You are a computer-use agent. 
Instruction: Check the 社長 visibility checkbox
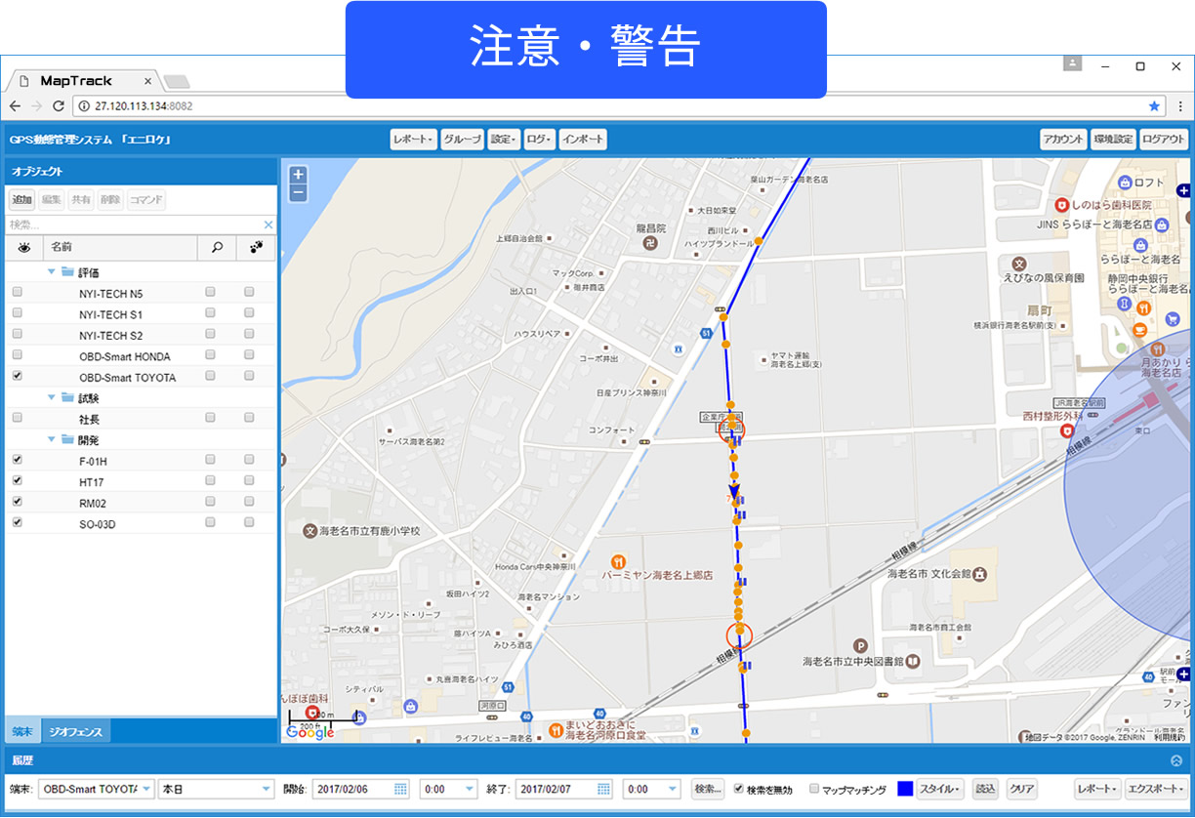click(17, 418)
